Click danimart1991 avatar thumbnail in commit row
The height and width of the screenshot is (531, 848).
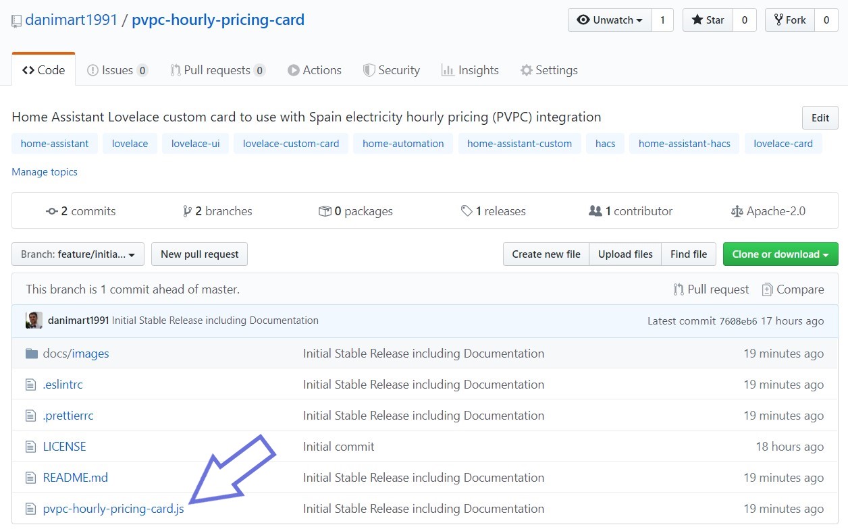coord(34,320)
